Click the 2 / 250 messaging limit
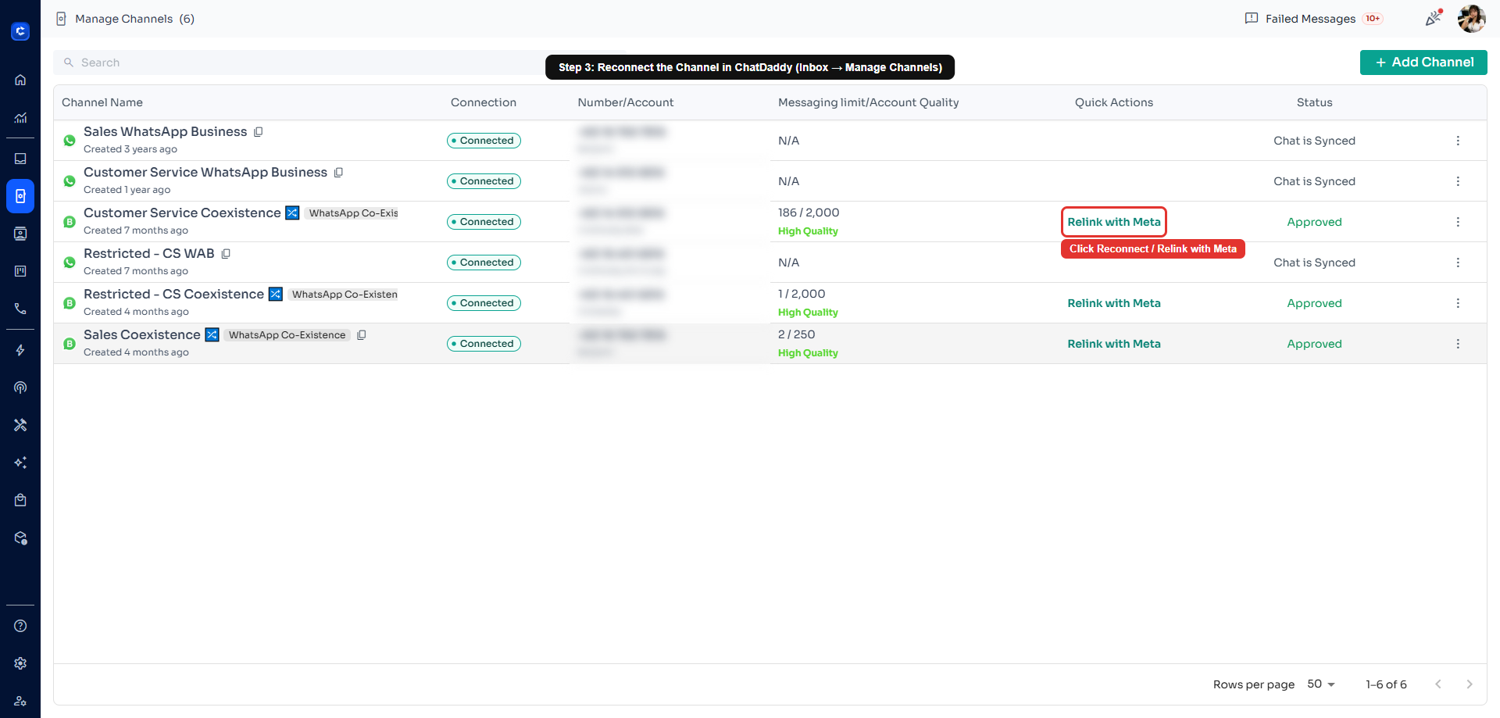The image size is (1500, 718). 797,334
